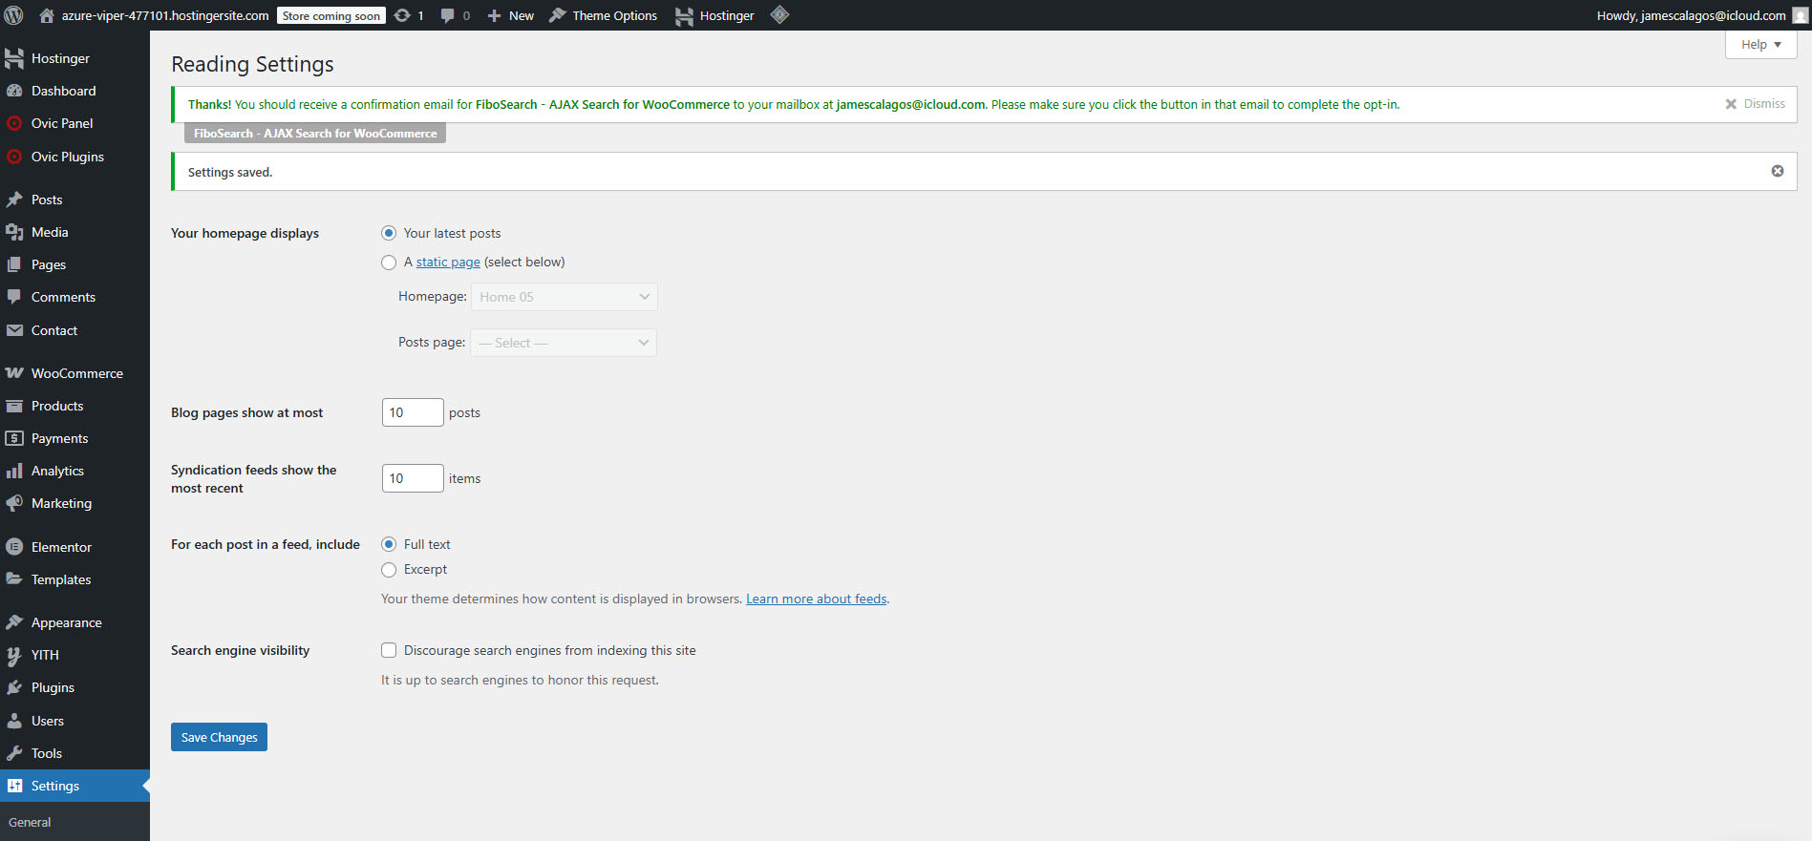Follow the 'static page' link
Screen dimensions: 1812x841
pyautogui.click(x=448, y=263)
